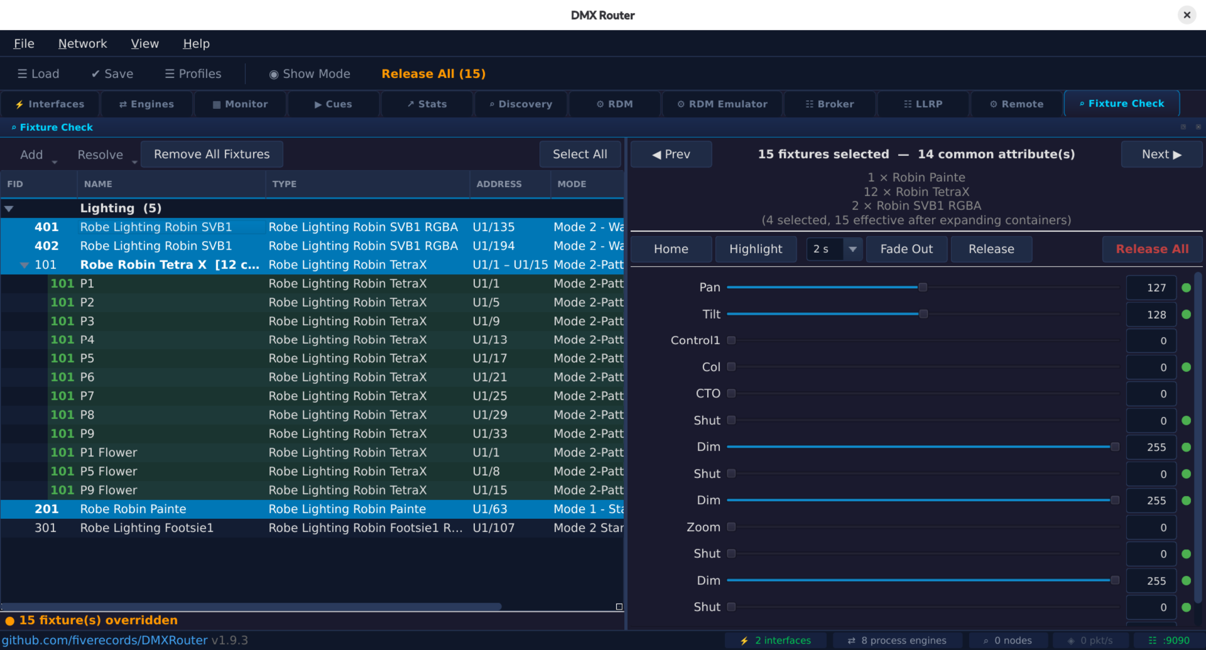Click the 2 interfaces status indicator

pyautogui.click(x=775, y=640)
